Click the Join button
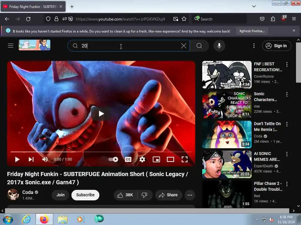Screen dimensions: 301x225 [x=60, y=195]
